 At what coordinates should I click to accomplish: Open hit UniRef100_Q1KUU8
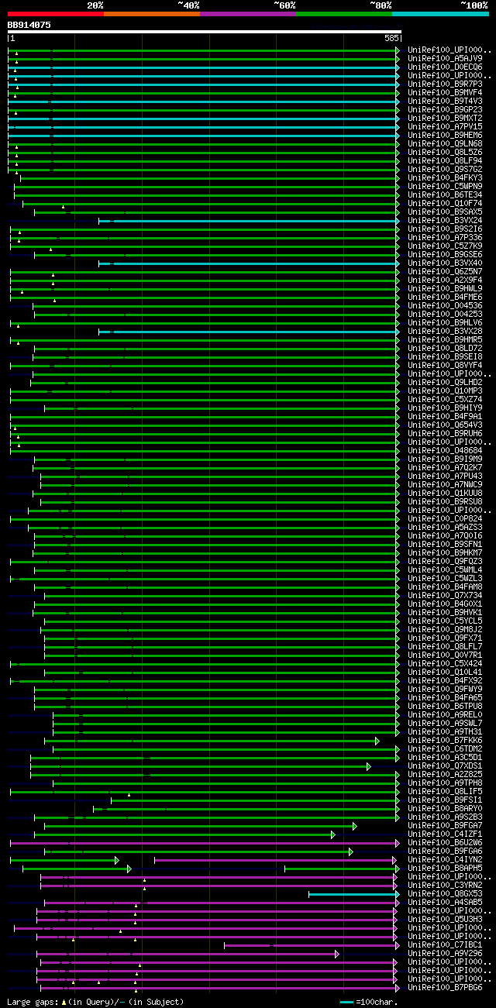coord(445,493)
